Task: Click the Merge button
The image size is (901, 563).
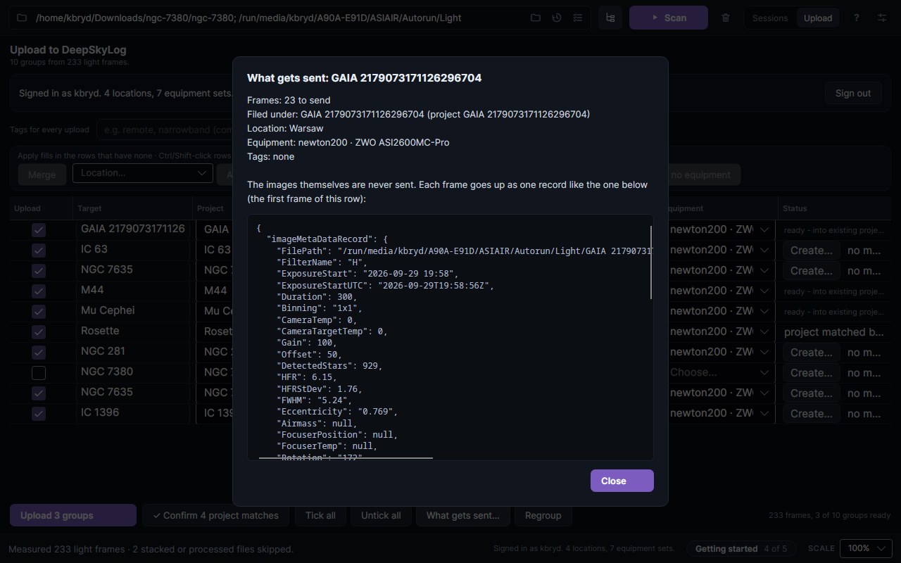Action: coord(42,175)
